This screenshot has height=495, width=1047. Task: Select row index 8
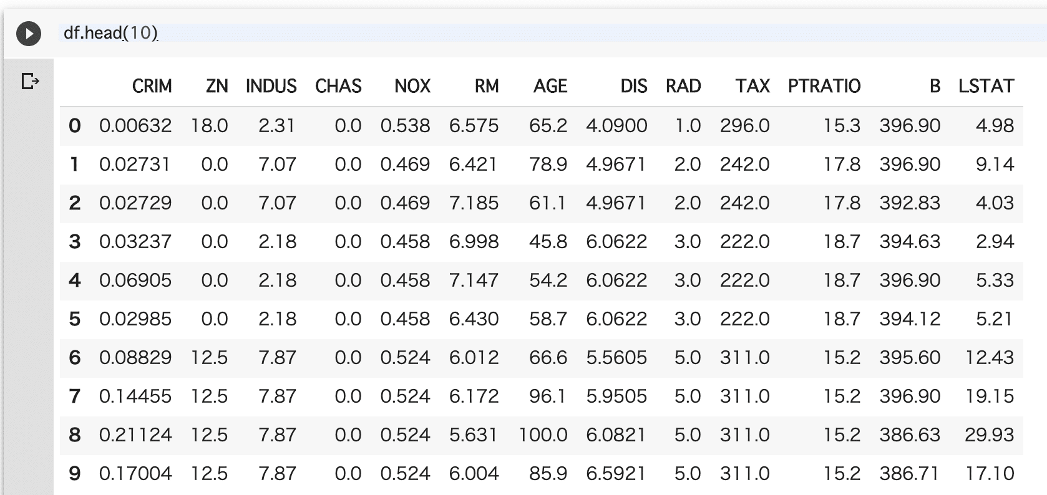74,435
